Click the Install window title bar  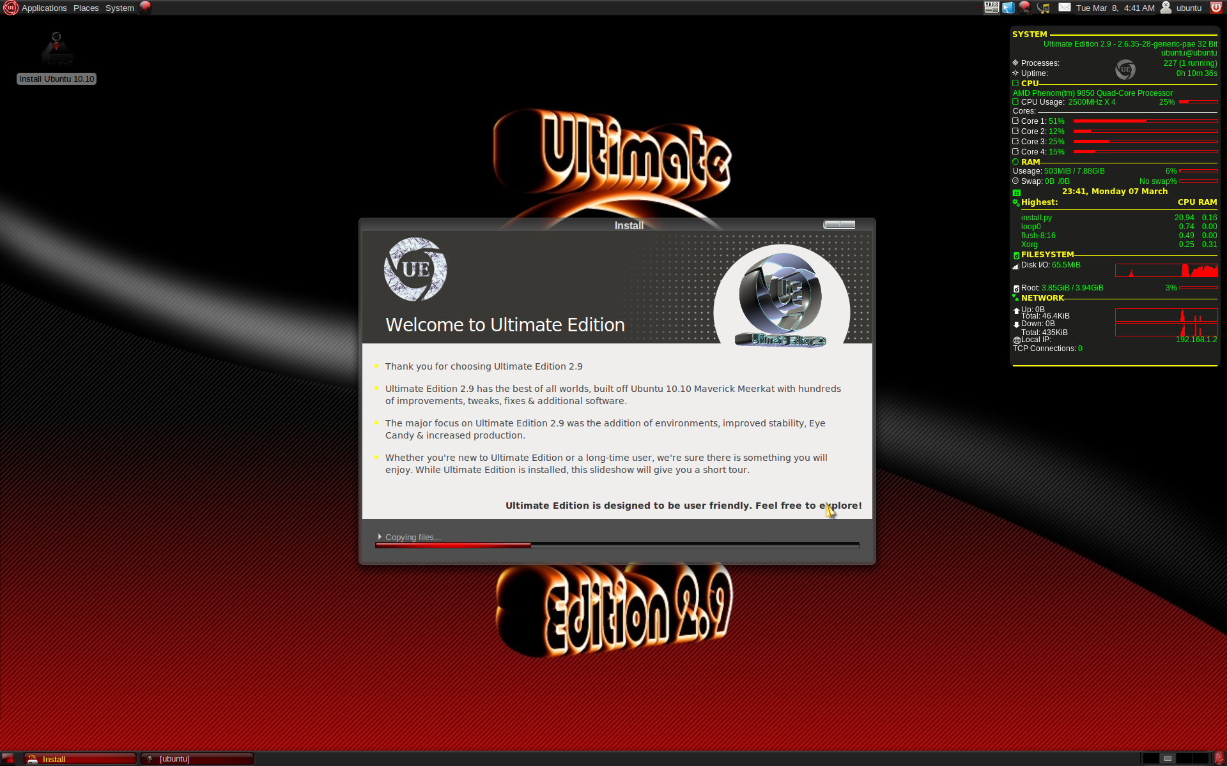click(617, 225)
